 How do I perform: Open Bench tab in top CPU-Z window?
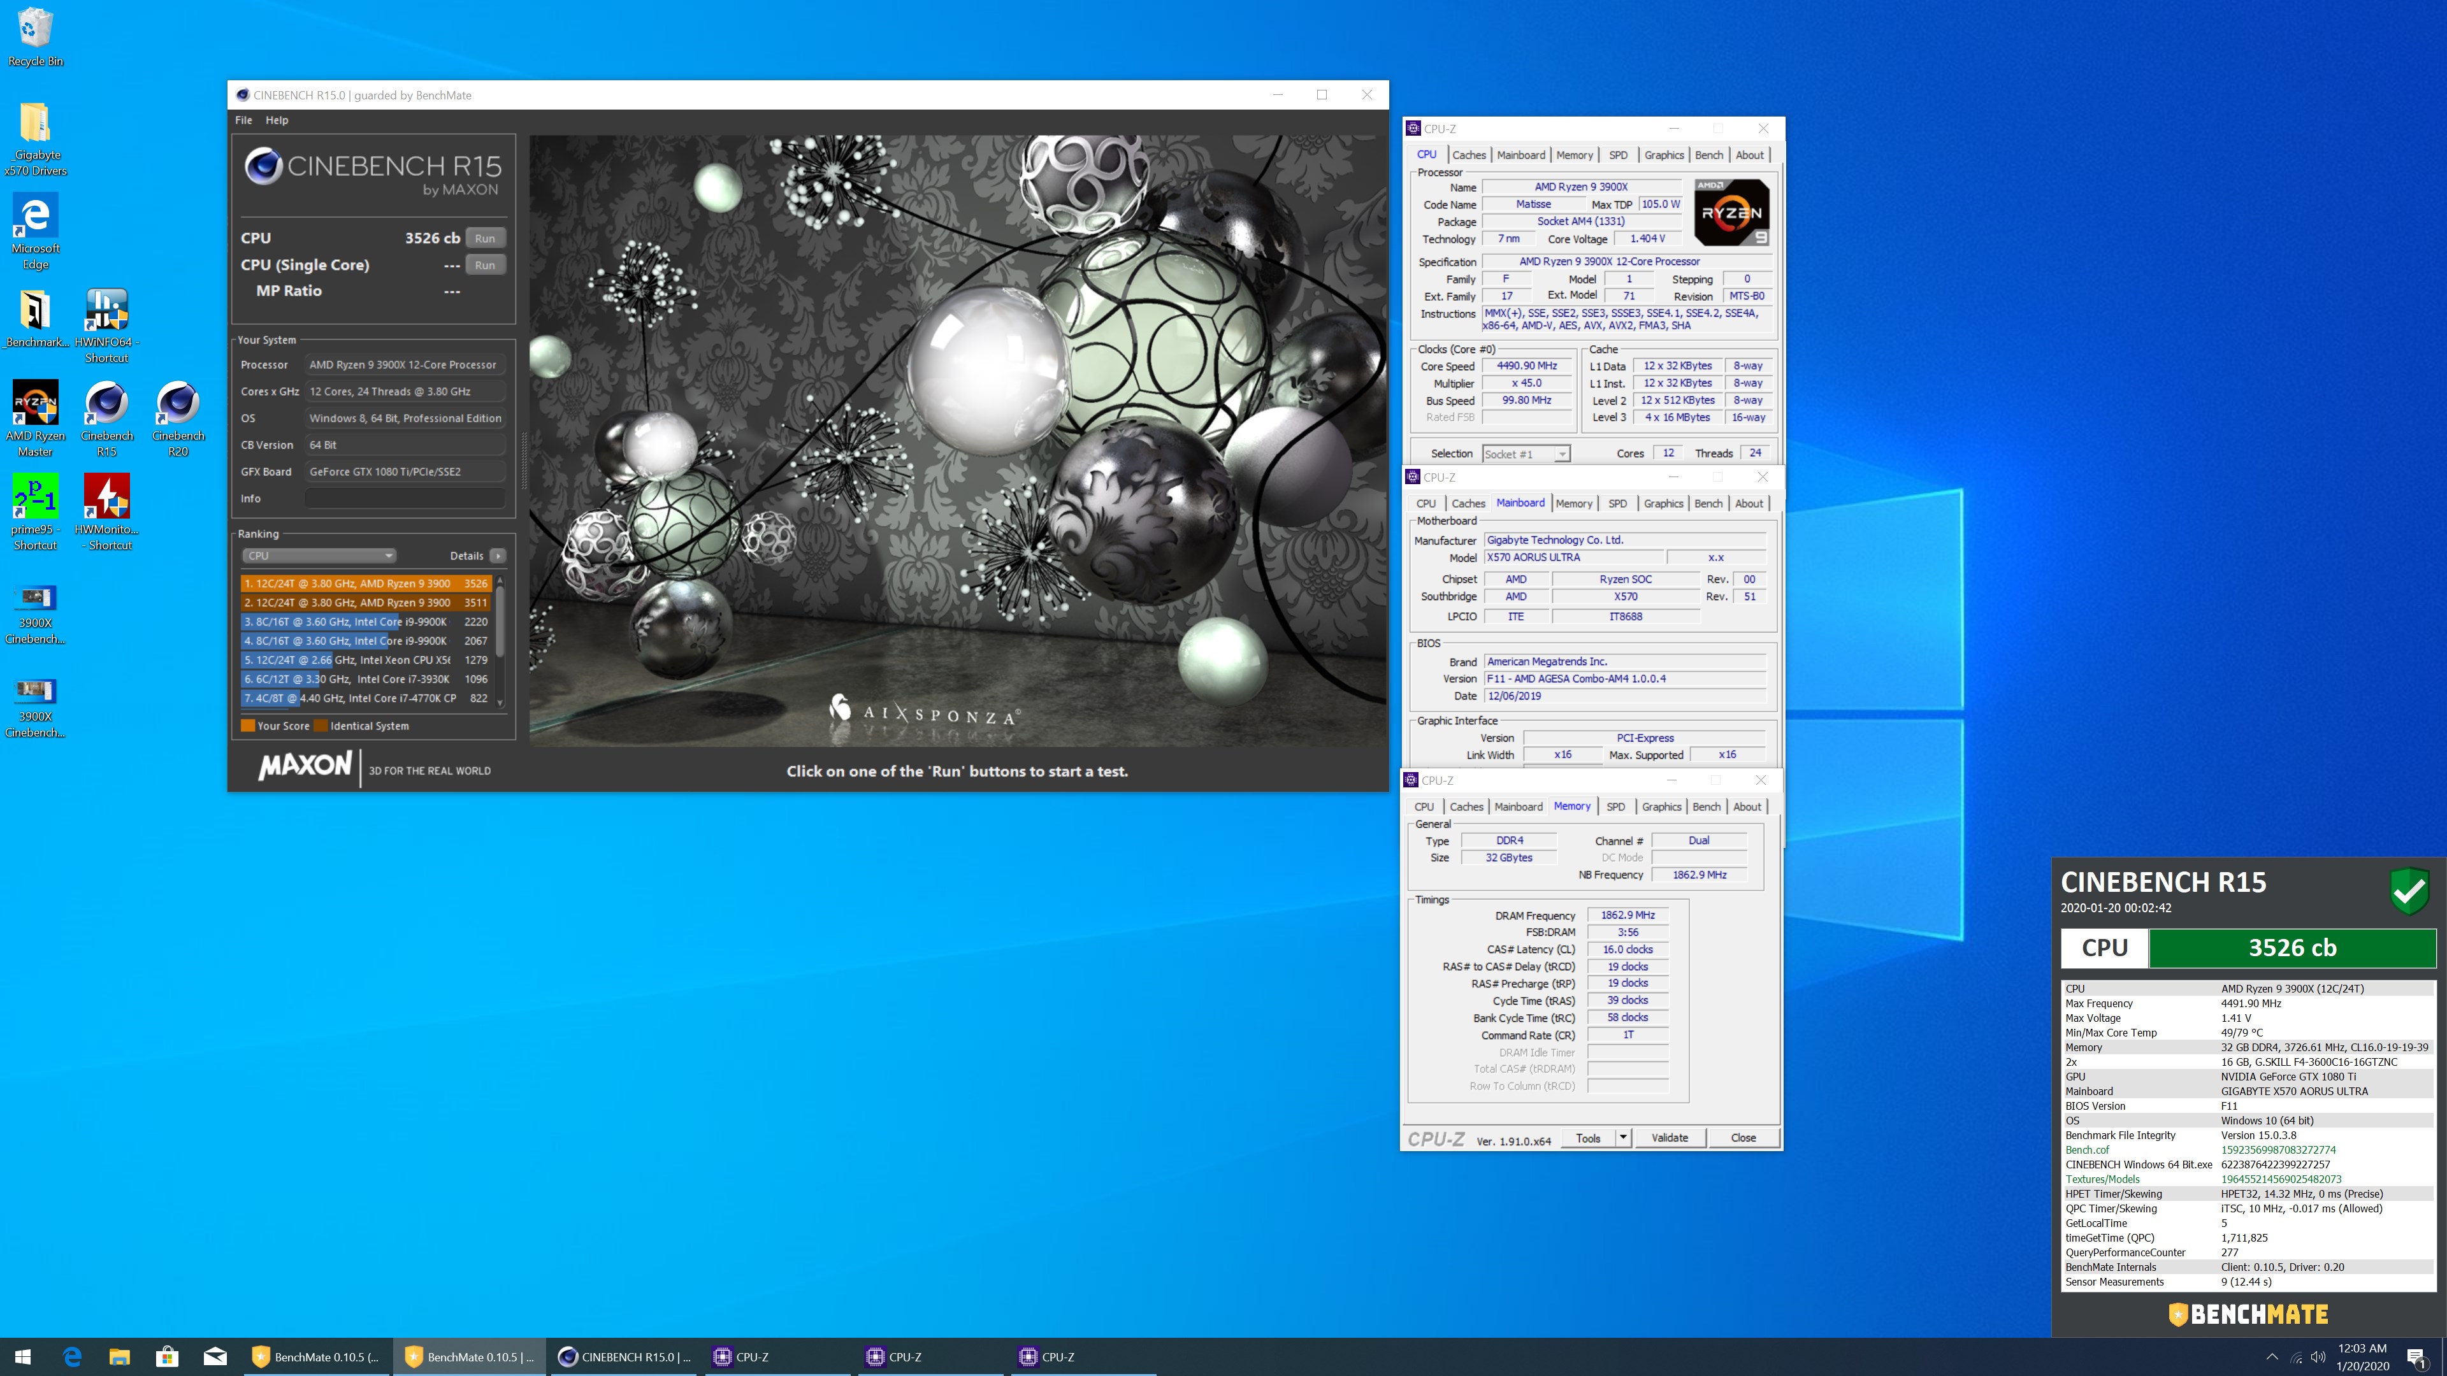(x=1708, y=155)
